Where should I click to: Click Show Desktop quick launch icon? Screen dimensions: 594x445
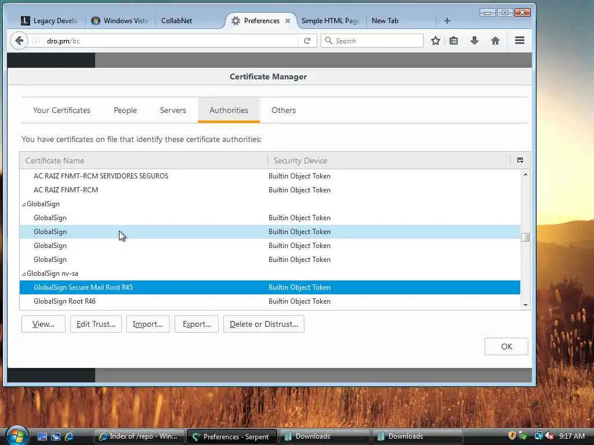(x=42, y=436)
